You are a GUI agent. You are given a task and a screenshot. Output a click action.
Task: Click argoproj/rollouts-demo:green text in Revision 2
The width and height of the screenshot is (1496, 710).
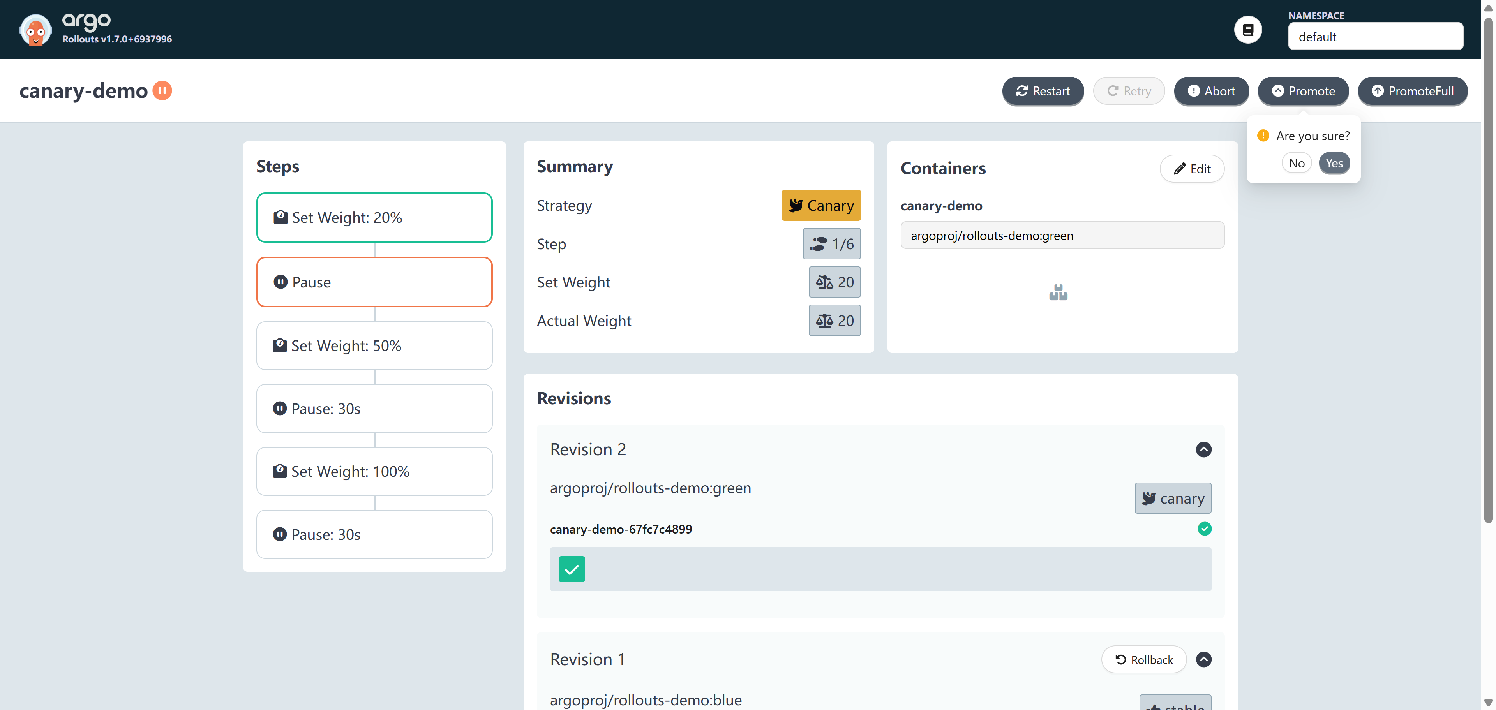[x=651, y=488]
